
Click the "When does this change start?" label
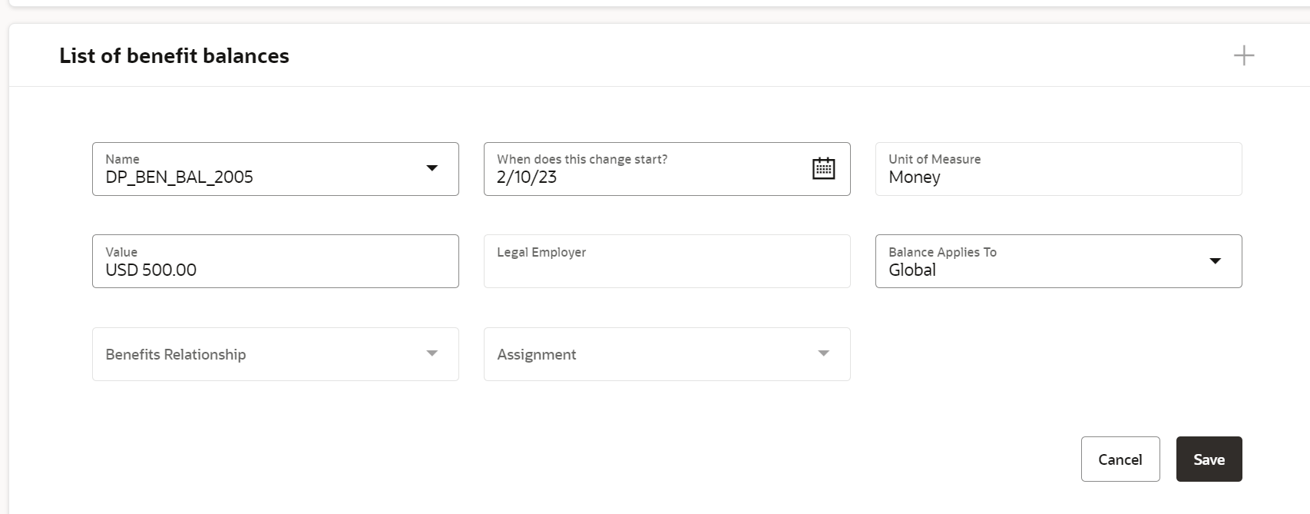[582, 159]
